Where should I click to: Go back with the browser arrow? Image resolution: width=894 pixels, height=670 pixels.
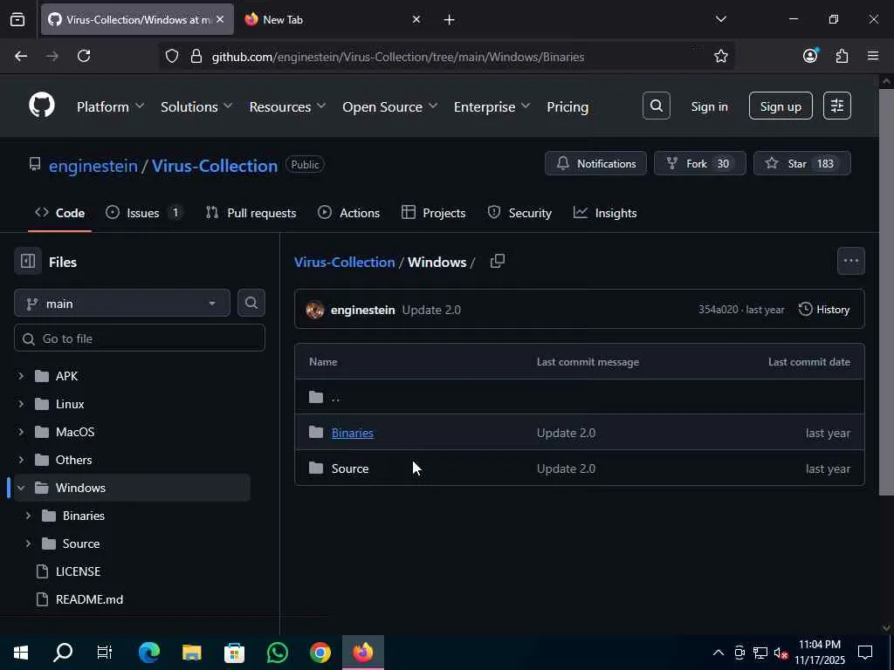click(21, 56)
